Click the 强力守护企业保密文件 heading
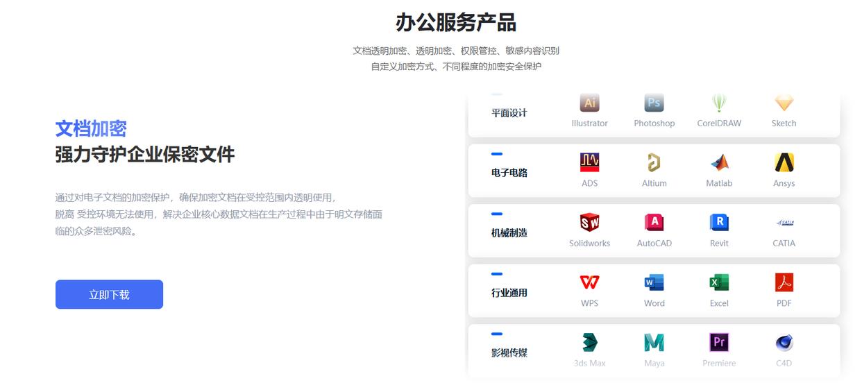Image resolution: width=862 pixels, height=392 pixels. click(145, 154)
